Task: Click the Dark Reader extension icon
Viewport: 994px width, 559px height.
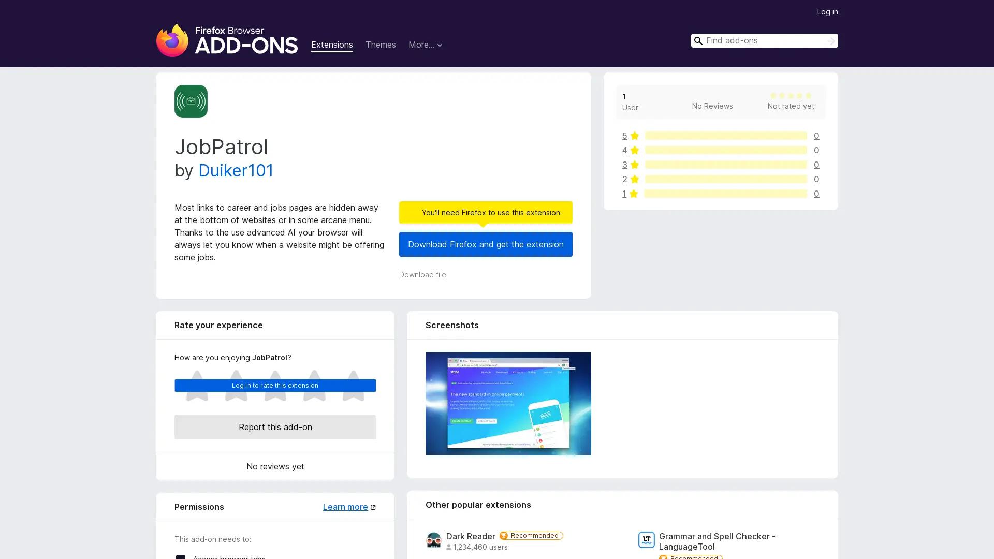Action: click(434, 540)
